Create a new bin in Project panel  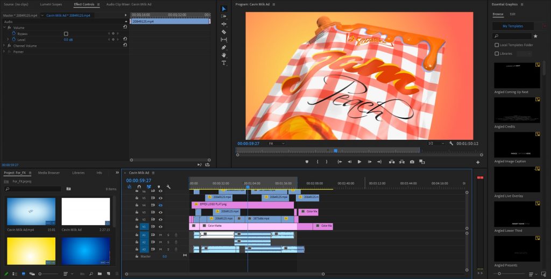point(100,274)
